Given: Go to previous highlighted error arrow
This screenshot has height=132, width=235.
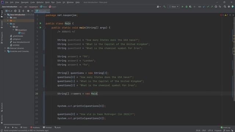Looking at the screenshot, I should tap(230, 15).
